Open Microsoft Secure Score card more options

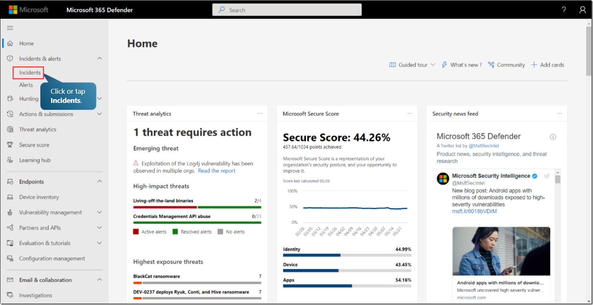(x=410, y=114)
